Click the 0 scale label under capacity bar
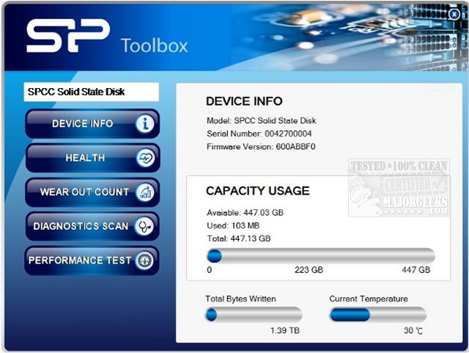The height and width of the screenshot is (353, 469). 210,269
